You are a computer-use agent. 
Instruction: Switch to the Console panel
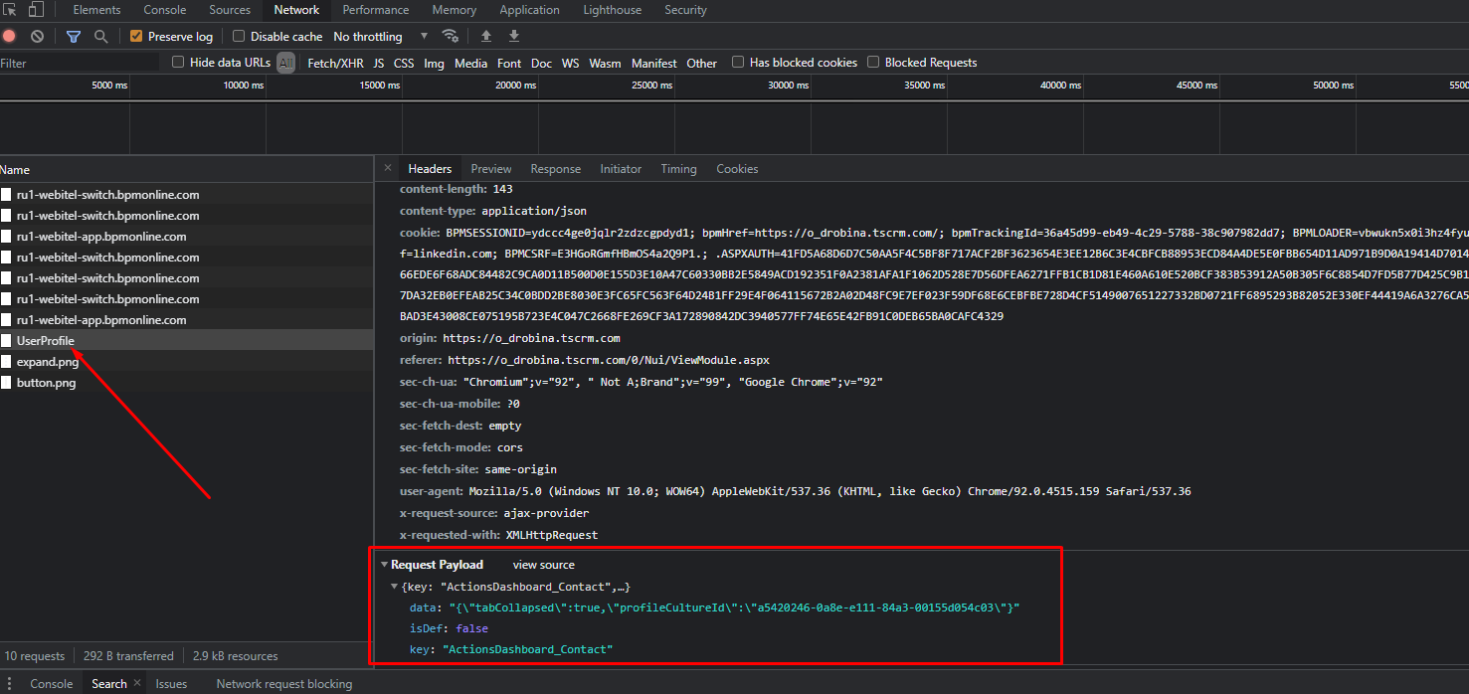pyautogui.click(x=165, y=10)
